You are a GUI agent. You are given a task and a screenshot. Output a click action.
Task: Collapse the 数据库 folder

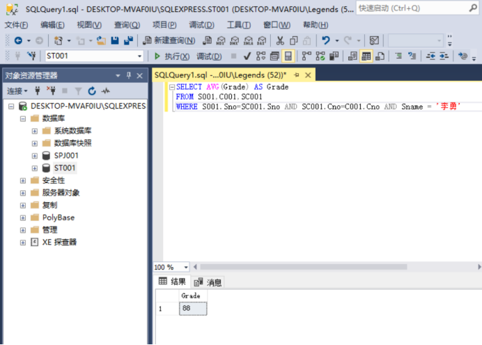23,118
